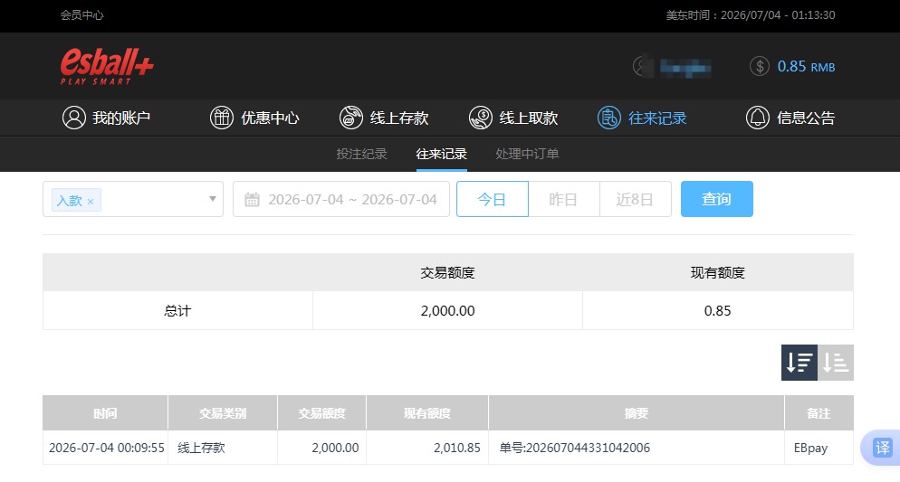Select the 今日 date range
Image resolution: width=900 pixels, height=482 pixels.
pyautogui.click(x=493, y=199)
